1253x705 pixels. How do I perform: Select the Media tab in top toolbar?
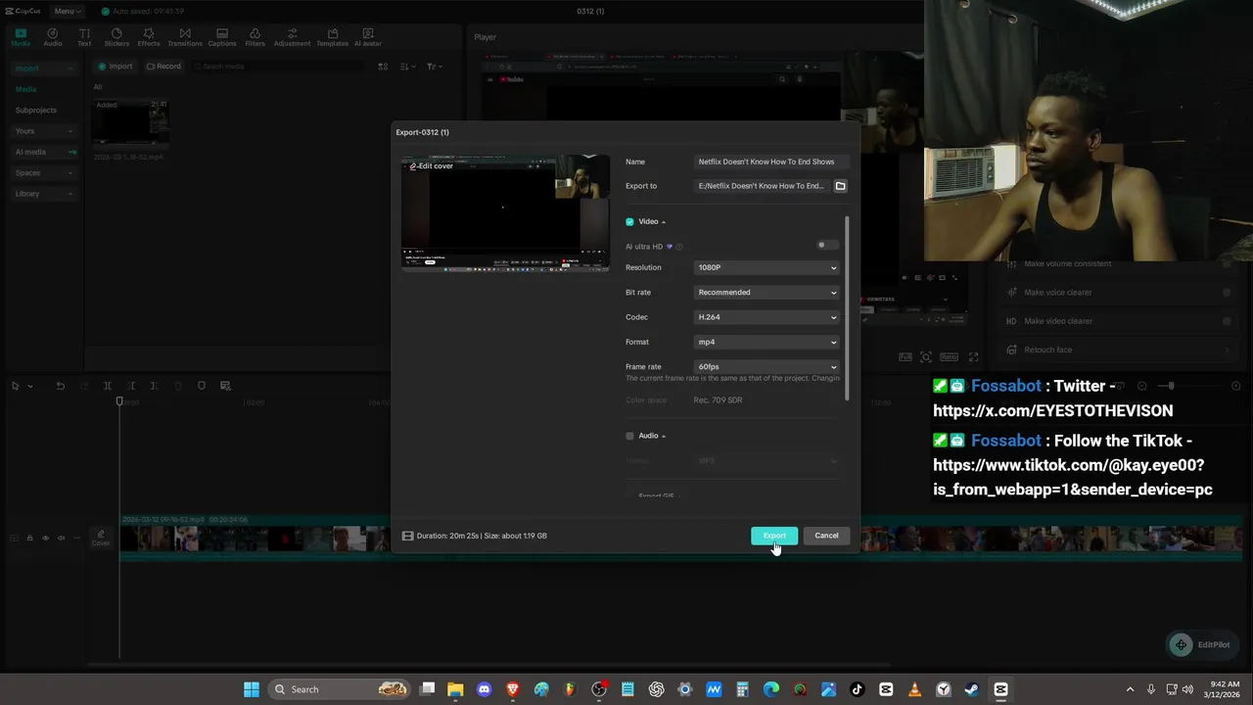pos(21,37)
